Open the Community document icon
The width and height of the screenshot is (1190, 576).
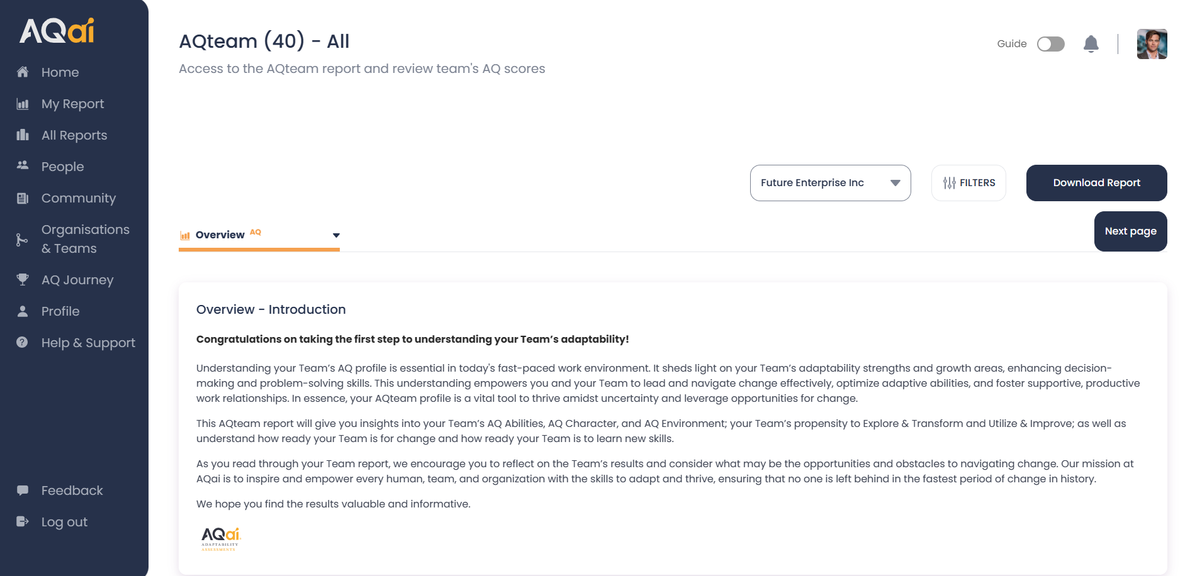[x=23, y=198]
